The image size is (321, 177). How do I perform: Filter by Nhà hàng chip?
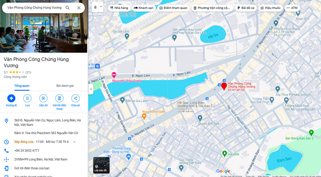(x=119, y=8)
